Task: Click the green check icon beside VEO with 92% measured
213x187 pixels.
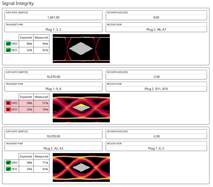Action: [8, 50]
